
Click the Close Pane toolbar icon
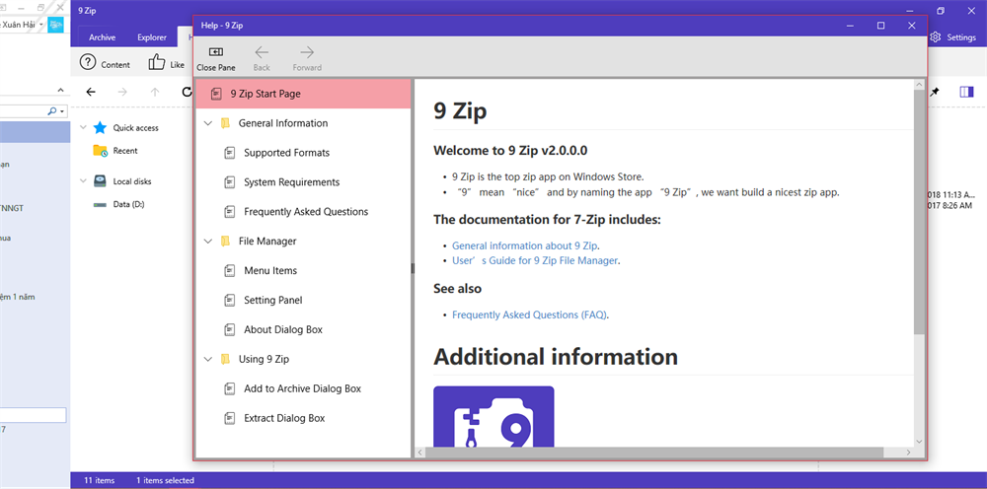pos(215,53)
